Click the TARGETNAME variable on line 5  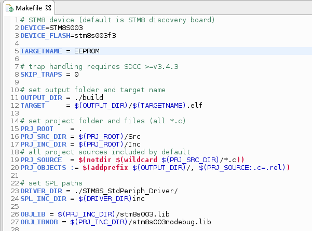click(41, 51)
